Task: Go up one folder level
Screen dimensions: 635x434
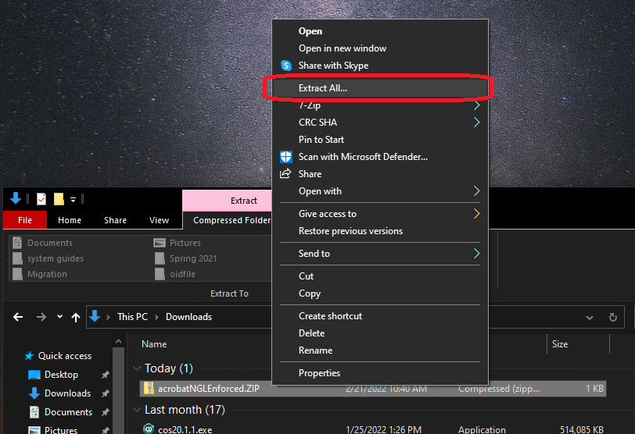Action: coord(76,318)
